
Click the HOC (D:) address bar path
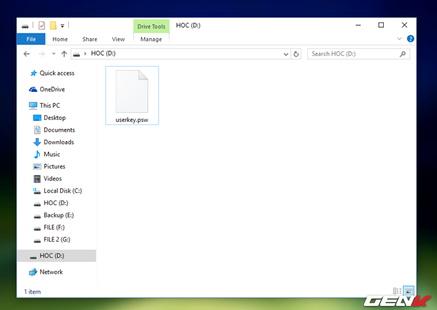103,53
